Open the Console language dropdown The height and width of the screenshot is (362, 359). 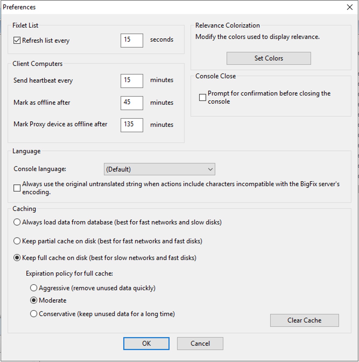tap(160, 169)
